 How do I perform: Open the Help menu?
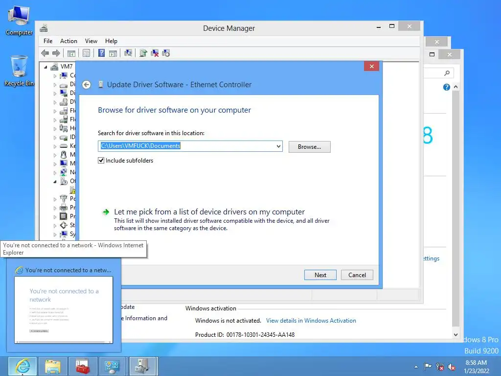[111, 41]
